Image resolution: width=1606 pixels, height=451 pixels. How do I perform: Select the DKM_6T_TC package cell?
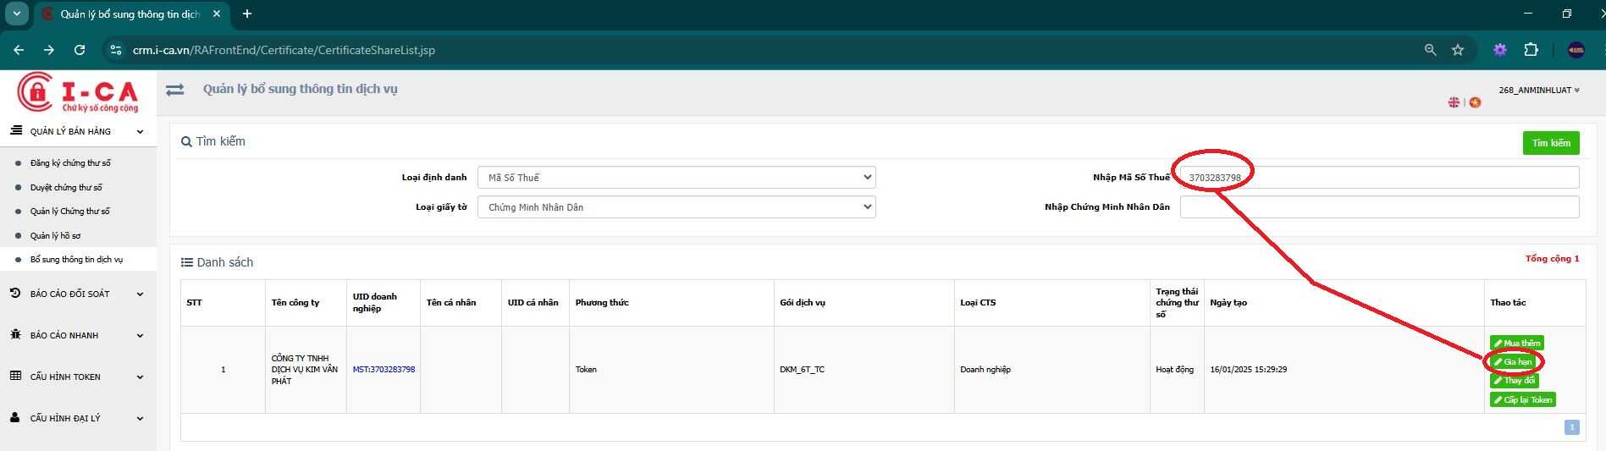coord(864,370)
